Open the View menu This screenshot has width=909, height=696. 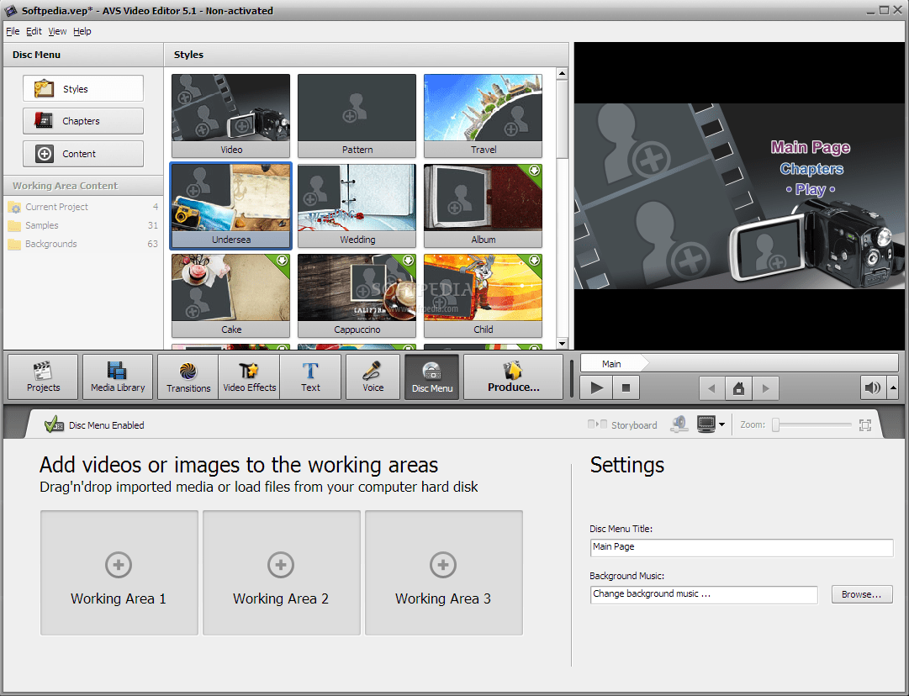[57, 31]
